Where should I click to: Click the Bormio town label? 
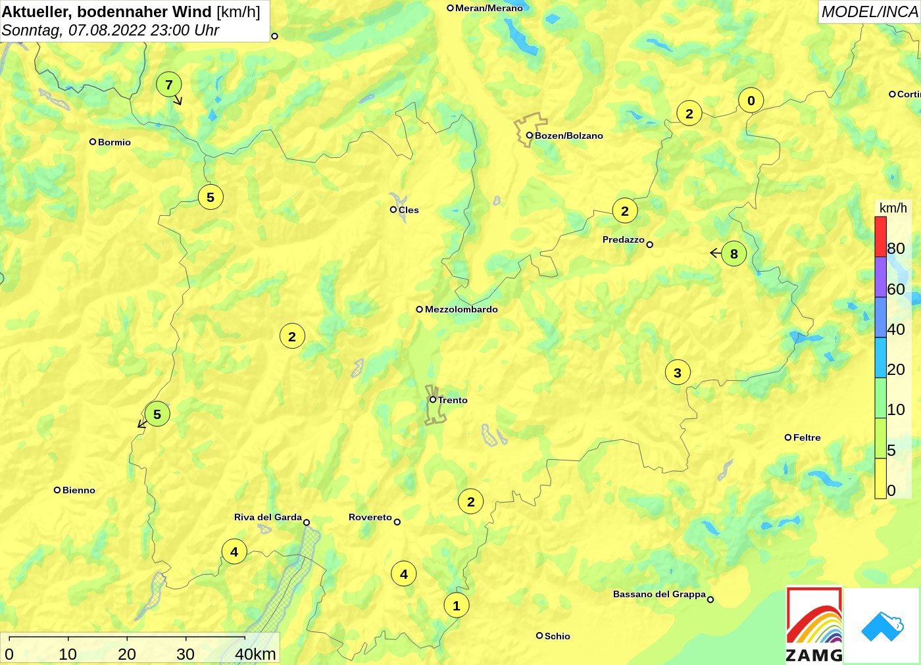click(x=114, y=142)
